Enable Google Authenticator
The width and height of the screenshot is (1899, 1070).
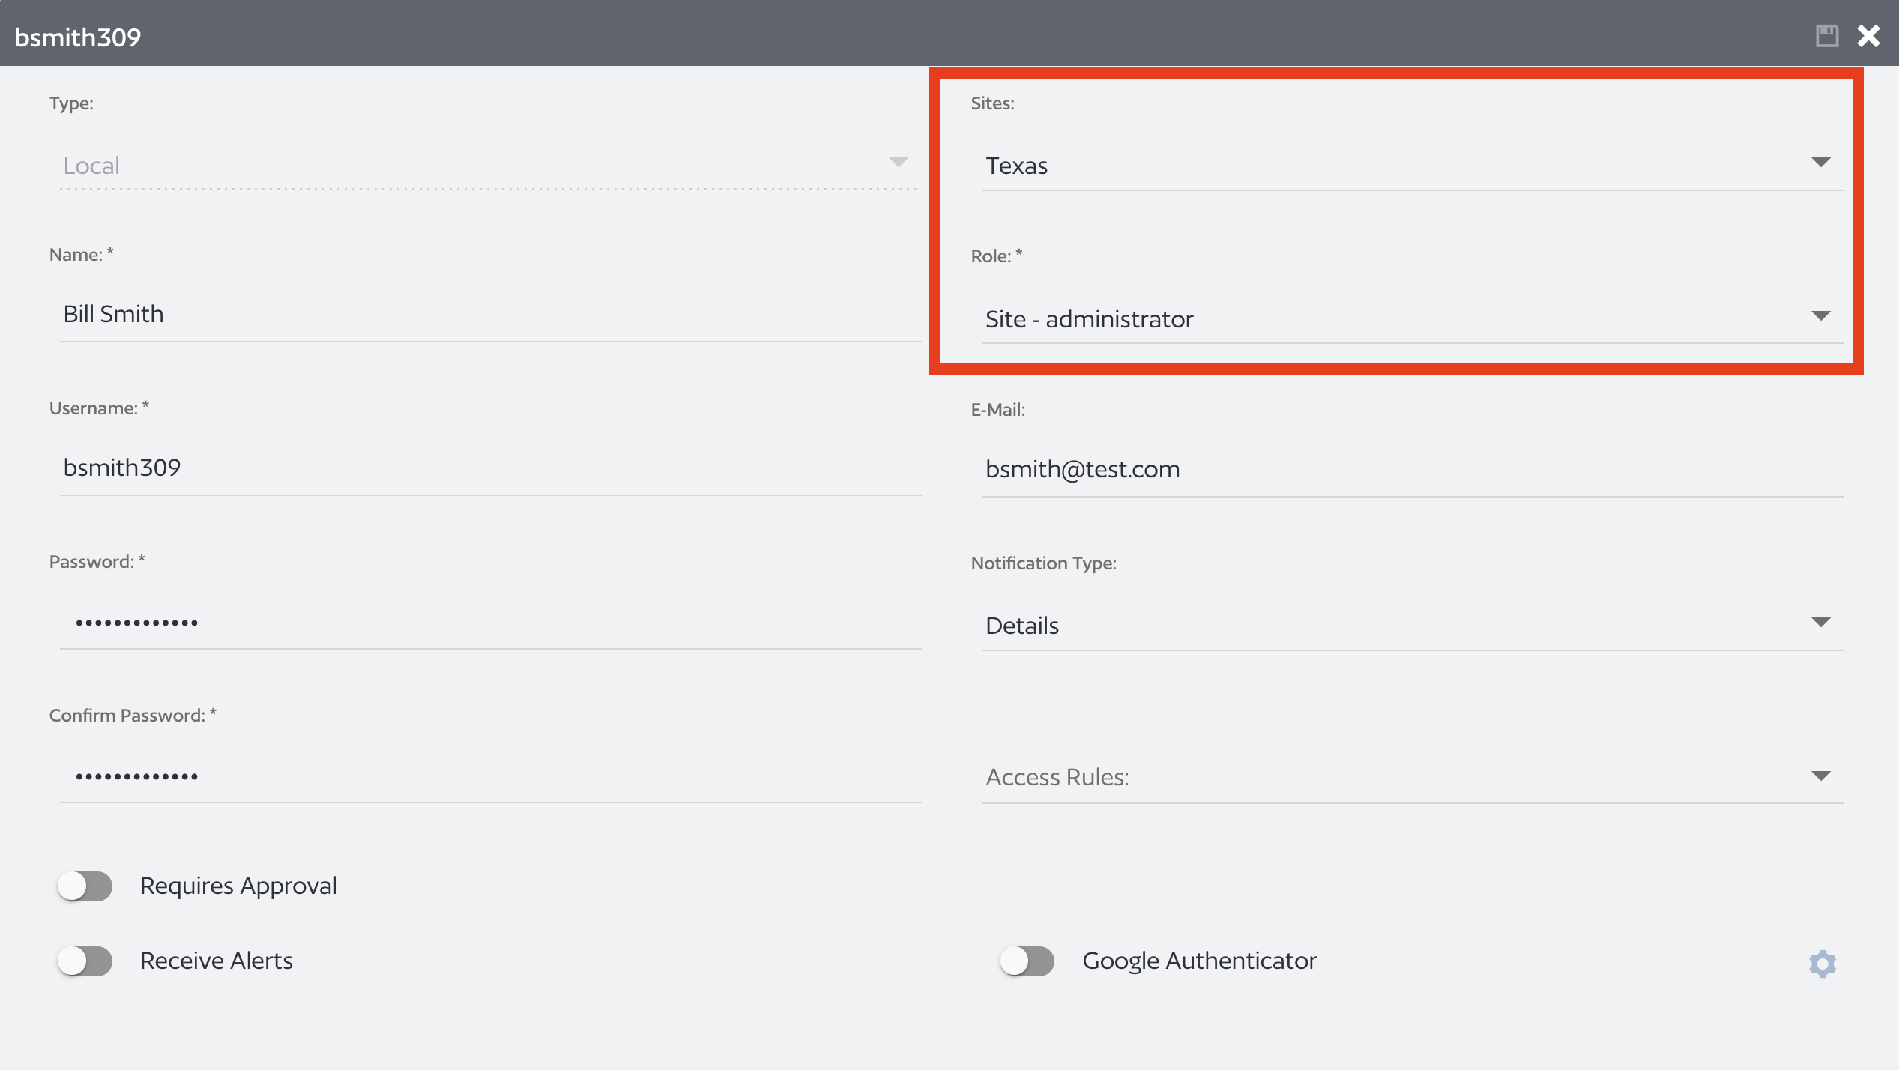[1027, 961]
